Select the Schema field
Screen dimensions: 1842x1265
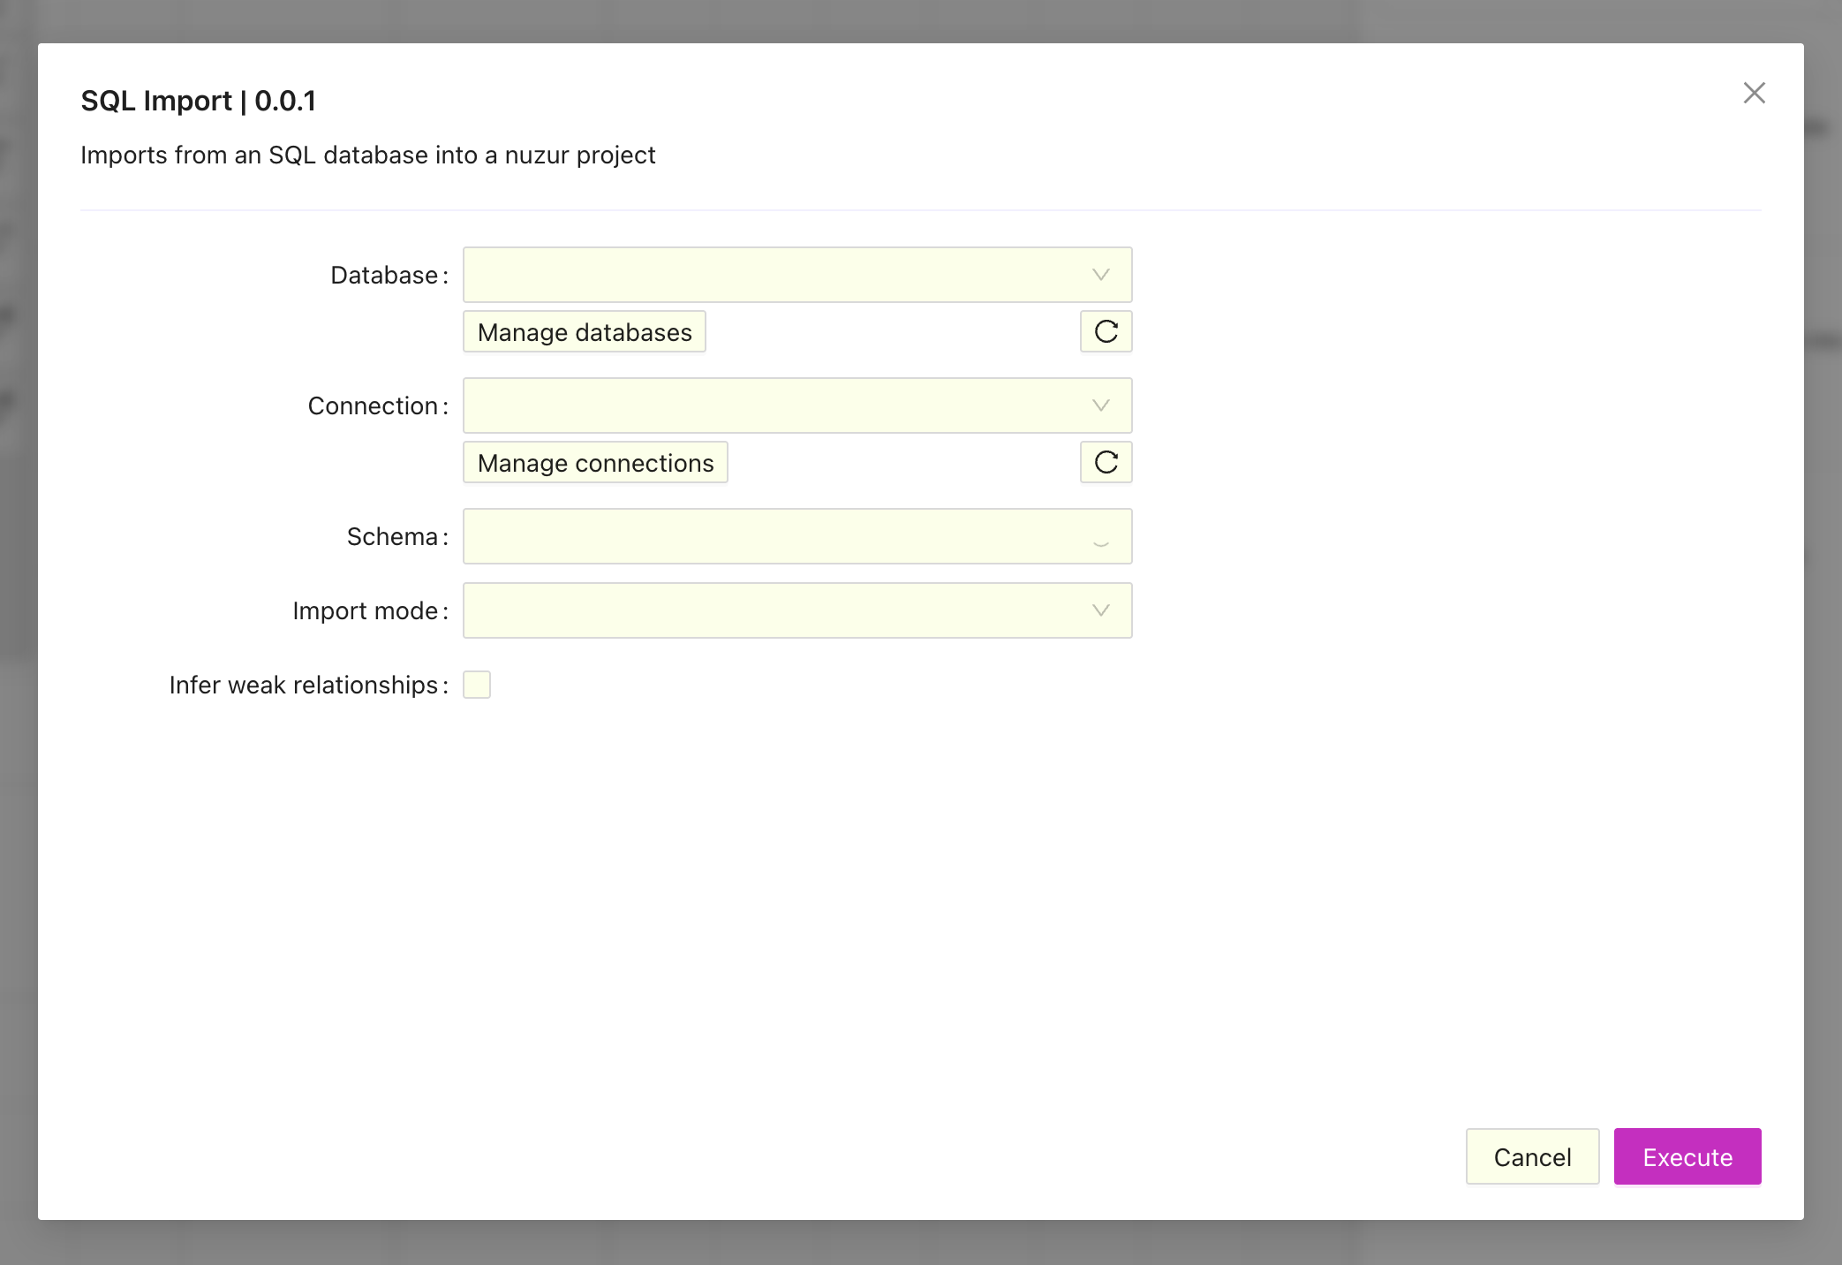[x=795, y=536]
